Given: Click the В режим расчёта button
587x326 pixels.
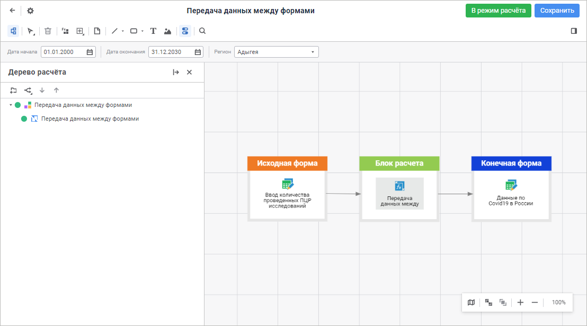Looking at the screenshot, I should 498,11.
